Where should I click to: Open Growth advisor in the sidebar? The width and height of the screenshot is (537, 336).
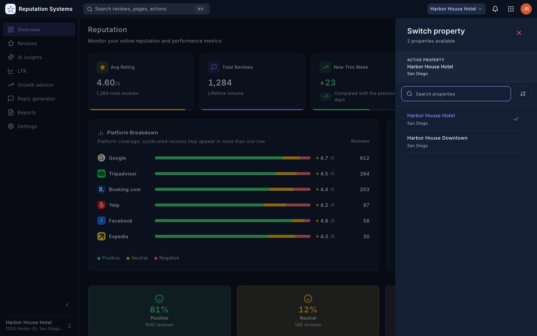pyautogui.click(x=39, y=85)
